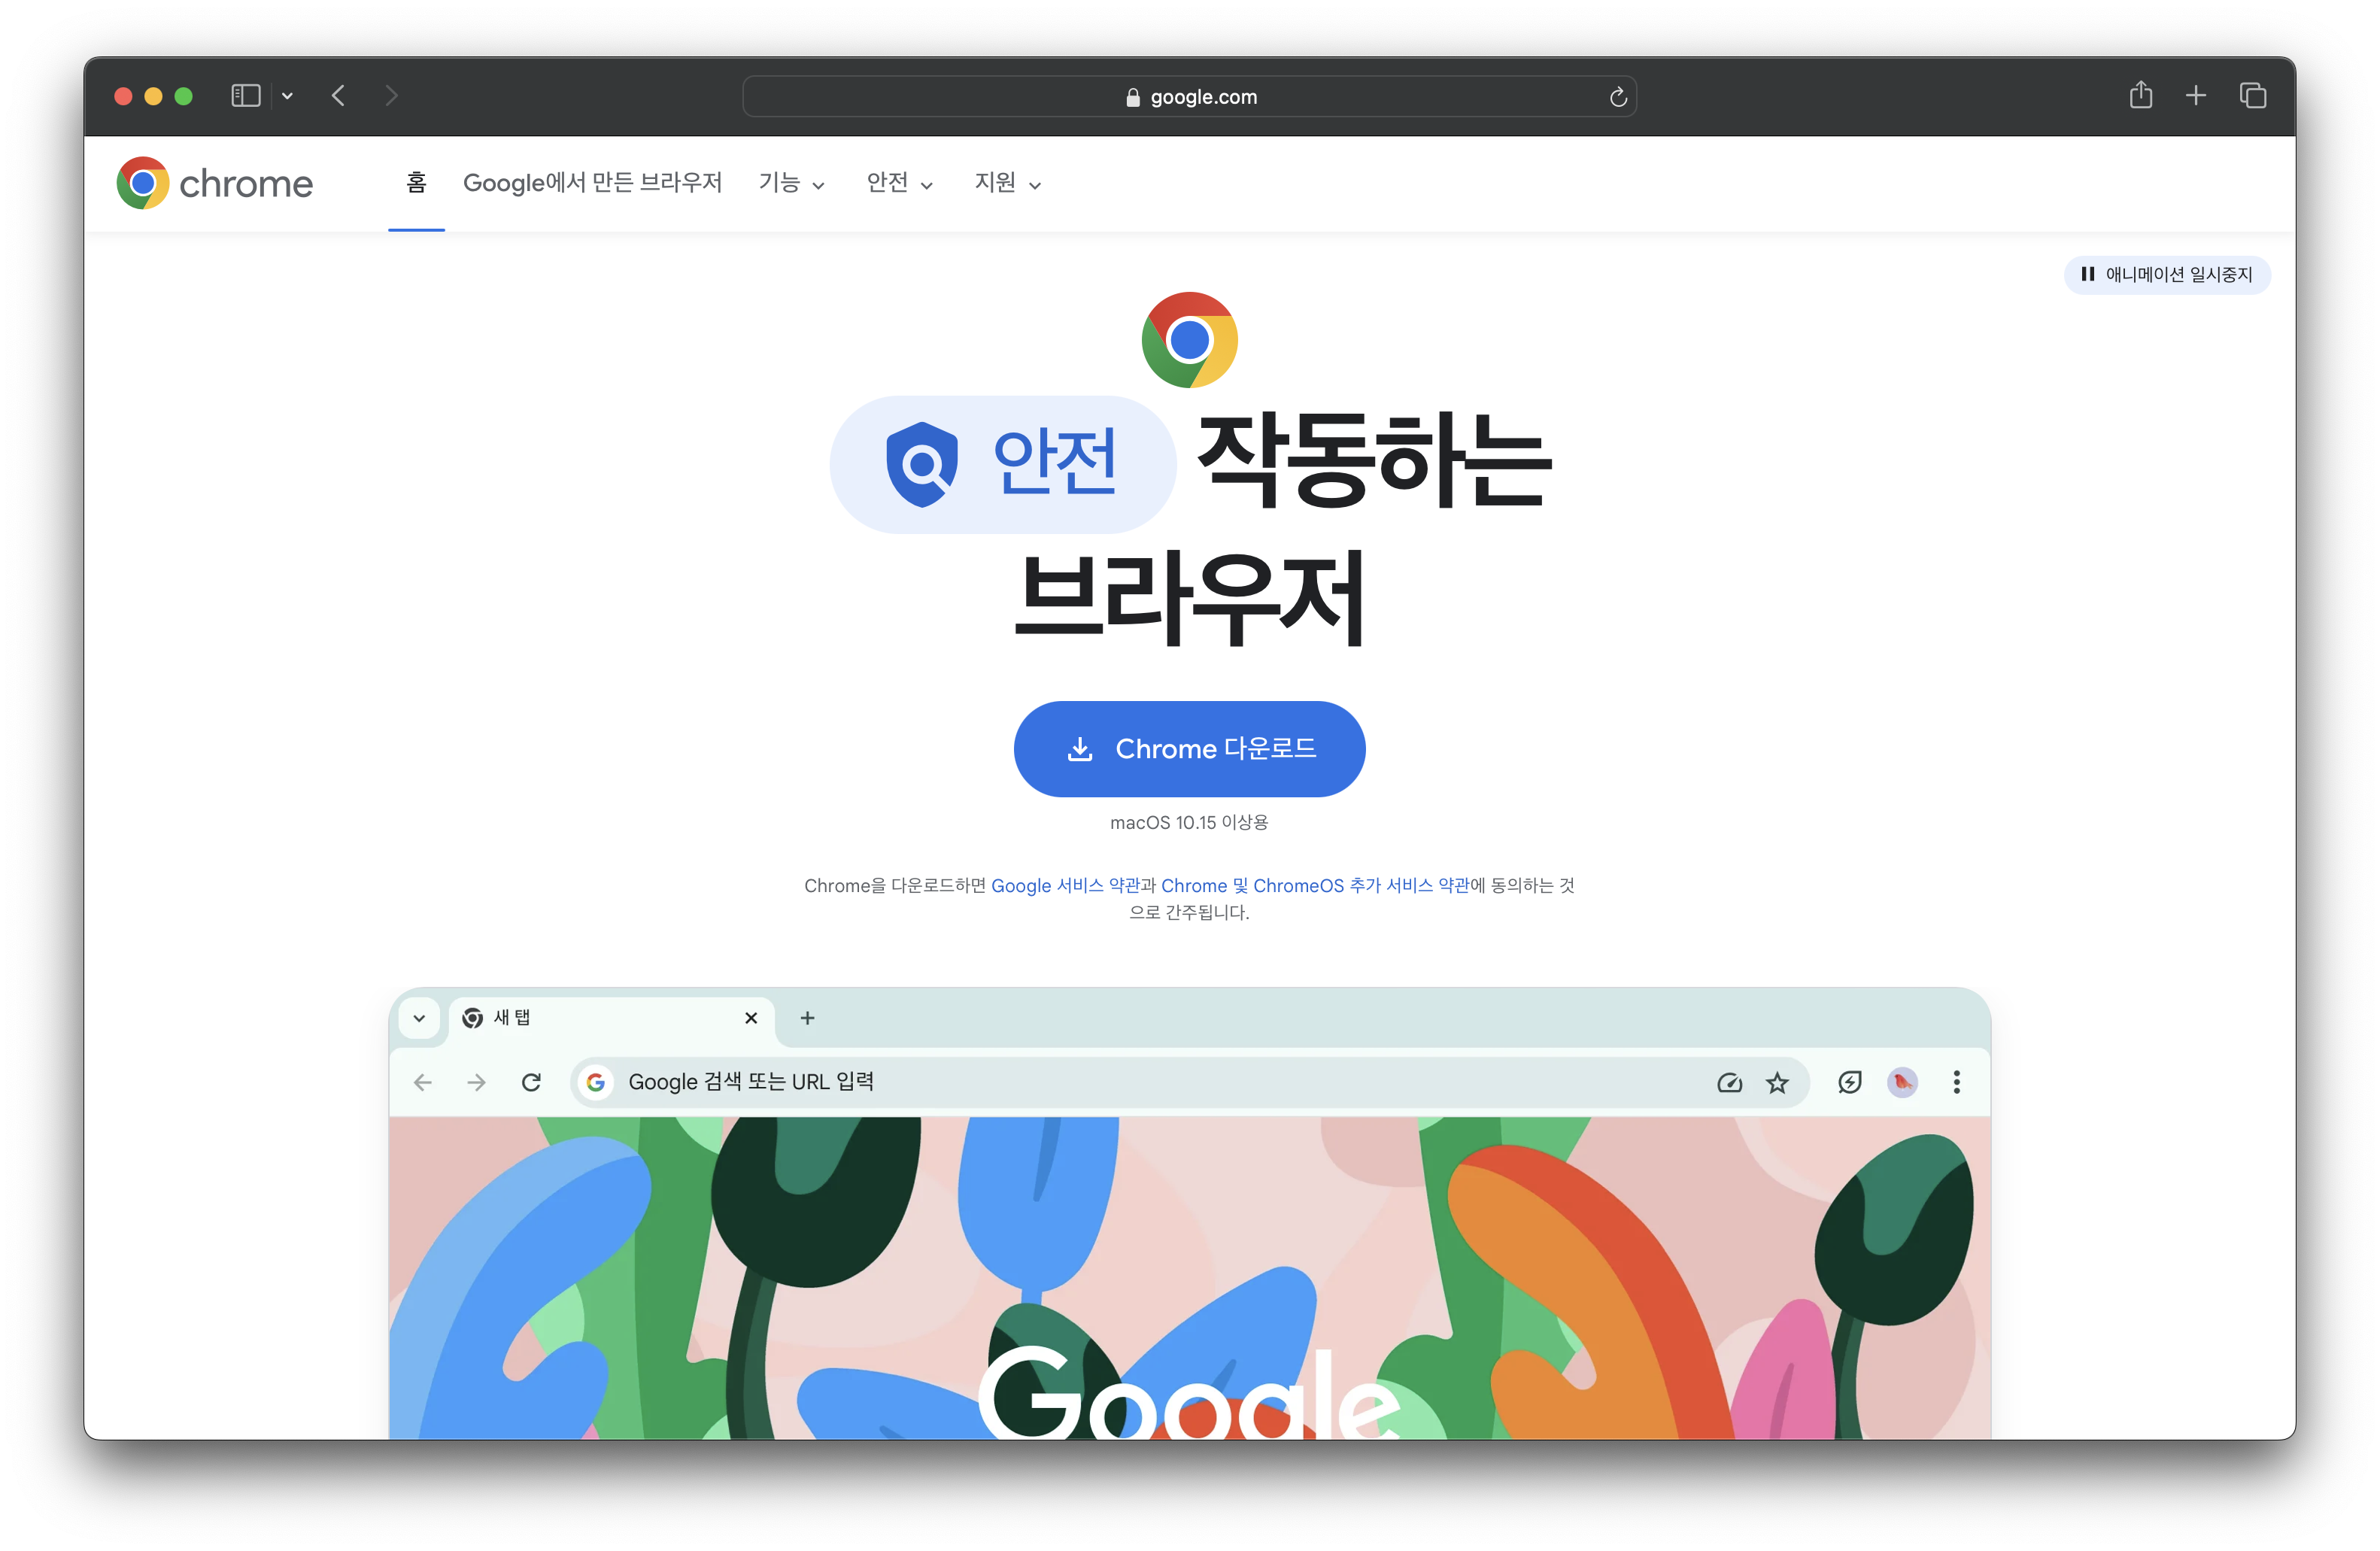Expand the 기능 menu
This screenshot has width=2380, height=1551.
tap(791, 183)
